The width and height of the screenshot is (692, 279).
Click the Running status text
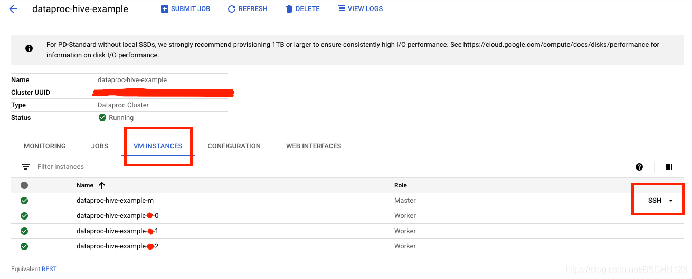pyautogui.click(x=121, y=118)
